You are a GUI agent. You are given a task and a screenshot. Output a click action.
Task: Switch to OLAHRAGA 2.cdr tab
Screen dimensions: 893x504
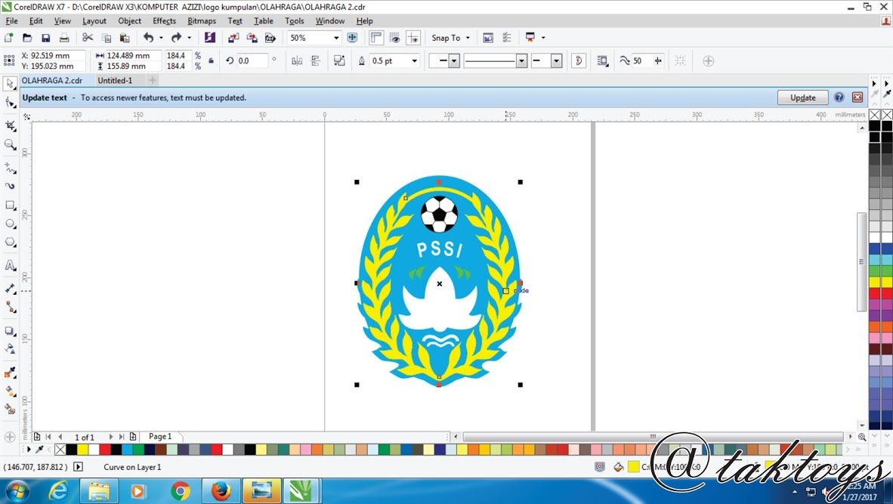click(52, 81)
